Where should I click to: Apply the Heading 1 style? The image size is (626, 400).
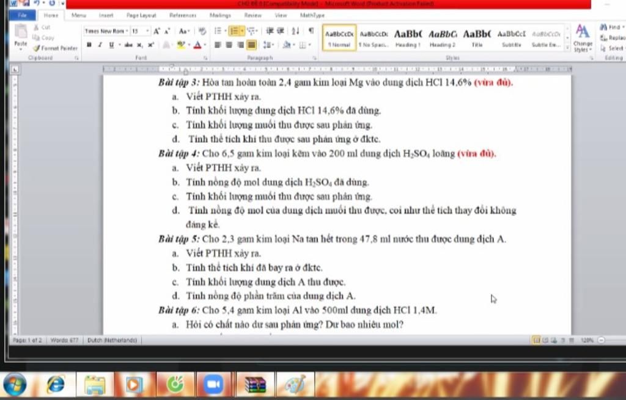(408, 38)
